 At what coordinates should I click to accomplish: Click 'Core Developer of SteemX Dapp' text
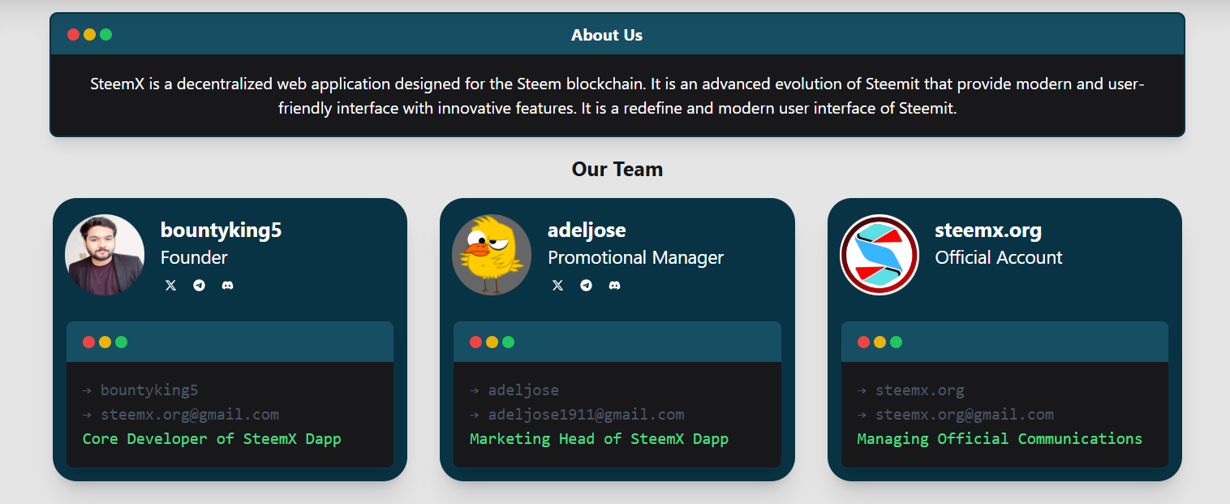[x=212, y=439]
